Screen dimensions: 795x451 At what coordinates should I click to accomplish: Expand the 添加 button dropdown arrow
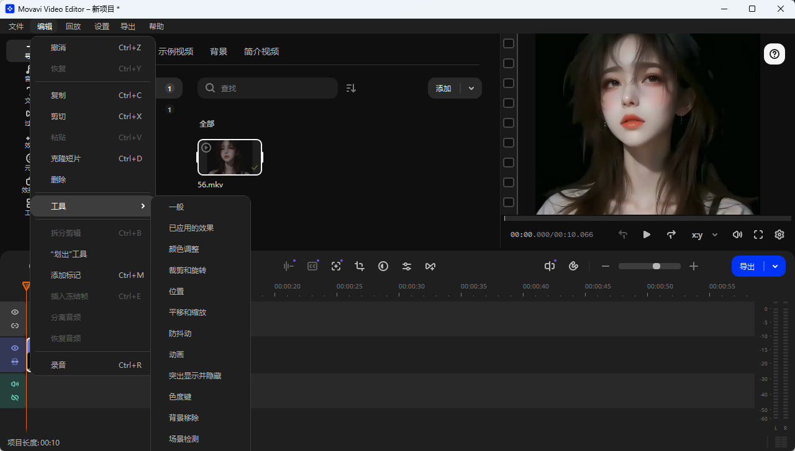click(x=471, y=88)
